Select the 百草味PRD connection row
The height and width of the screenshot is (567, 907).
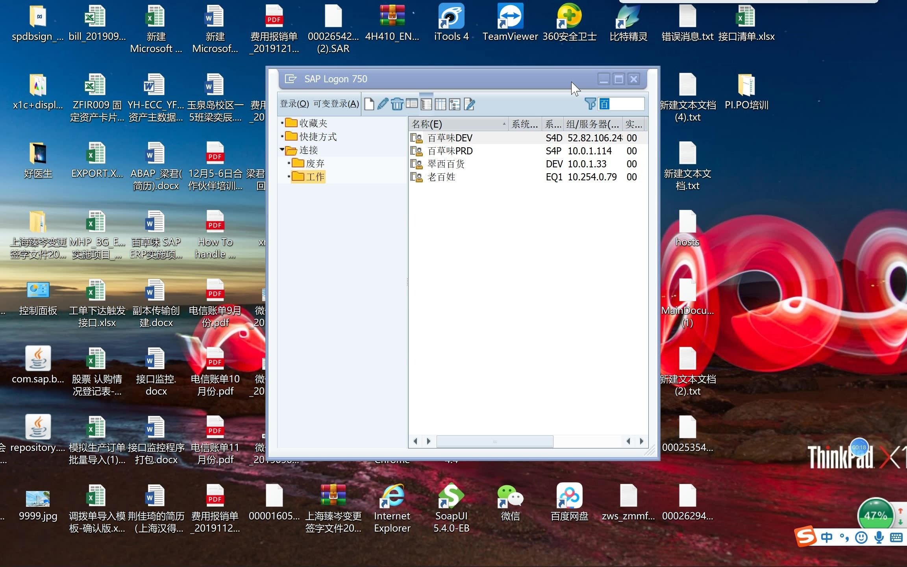point(528,151)
